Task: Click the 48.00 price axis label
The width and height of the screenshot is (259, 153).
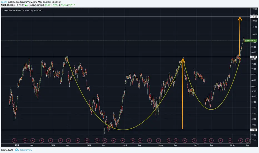Action: click(254, 107)
